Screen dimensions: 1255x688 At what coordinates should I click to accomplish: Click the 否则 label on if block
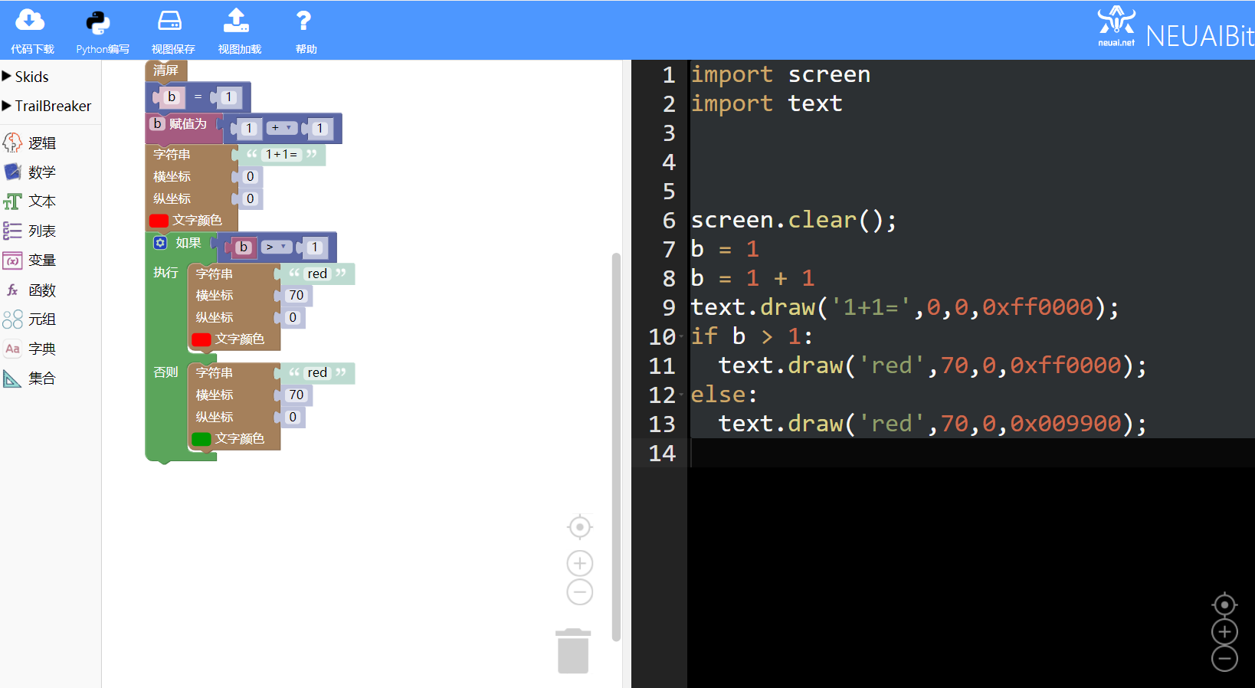coord(165,372)
